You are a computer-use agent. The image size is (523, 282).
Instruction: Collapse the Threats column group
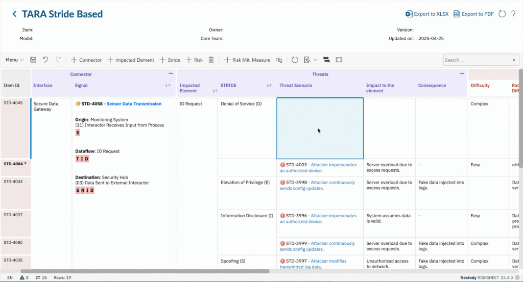point(462,74)
